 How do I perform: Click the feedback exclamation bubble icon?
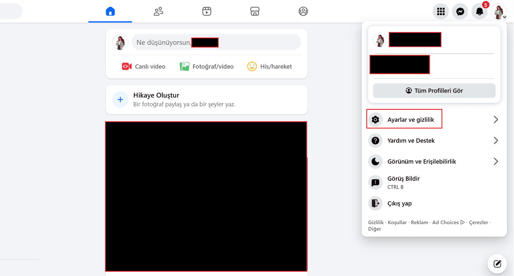tap(375, 183)
